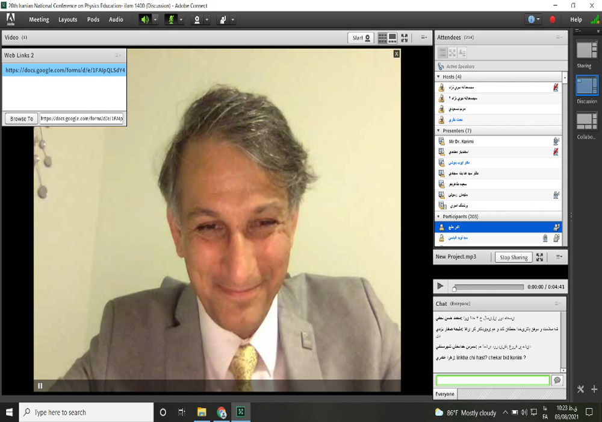Screen dimensions: 602x422
Task: Toggle the webcam icon in the toolbar
Action: [x=196, y=19]
